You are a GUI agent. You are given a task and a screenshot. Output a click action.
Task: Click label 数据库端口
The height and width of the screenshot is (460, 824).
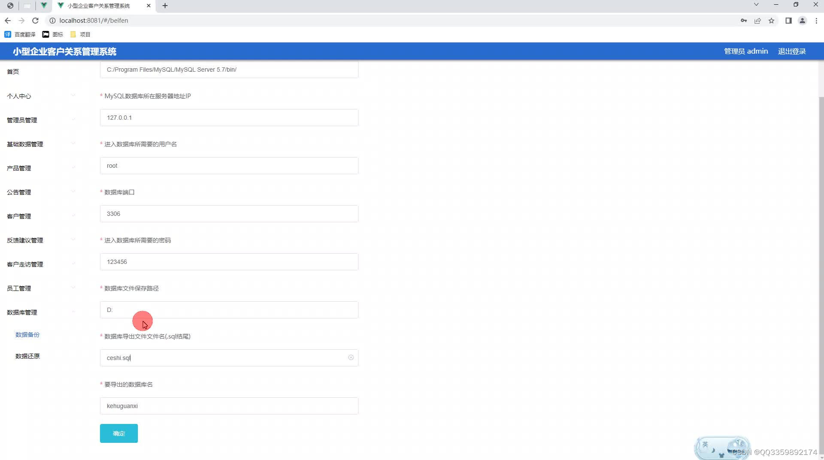119,192
